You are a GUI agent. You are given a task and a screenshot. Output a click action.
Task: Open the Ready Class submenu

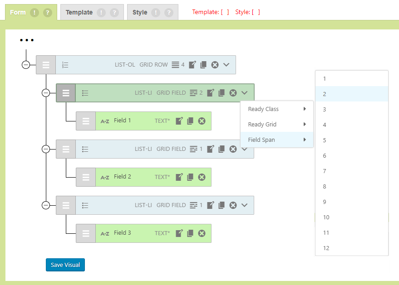276,109
